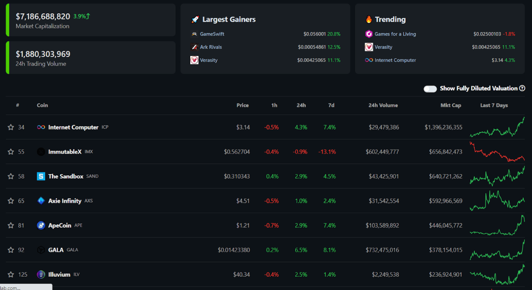Screen dimensions: 532x290
Task: Click Verasity icon in Trending
Action: pyautogui.click(x=369, y=47)
